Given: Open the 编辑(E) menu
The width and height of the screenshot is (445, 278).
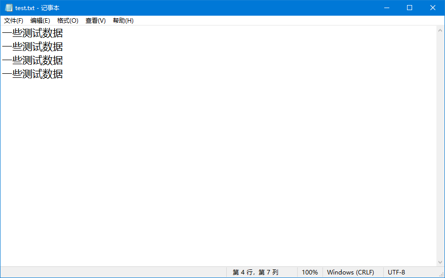Looking at the screenshot, I should pyautogui.click(x=40, y=21).
